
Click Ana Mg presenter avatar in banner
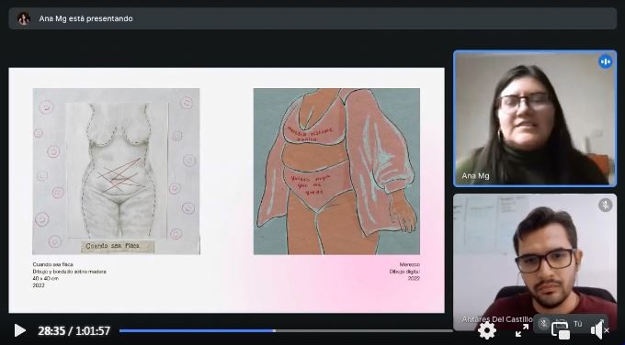point(24,18)
